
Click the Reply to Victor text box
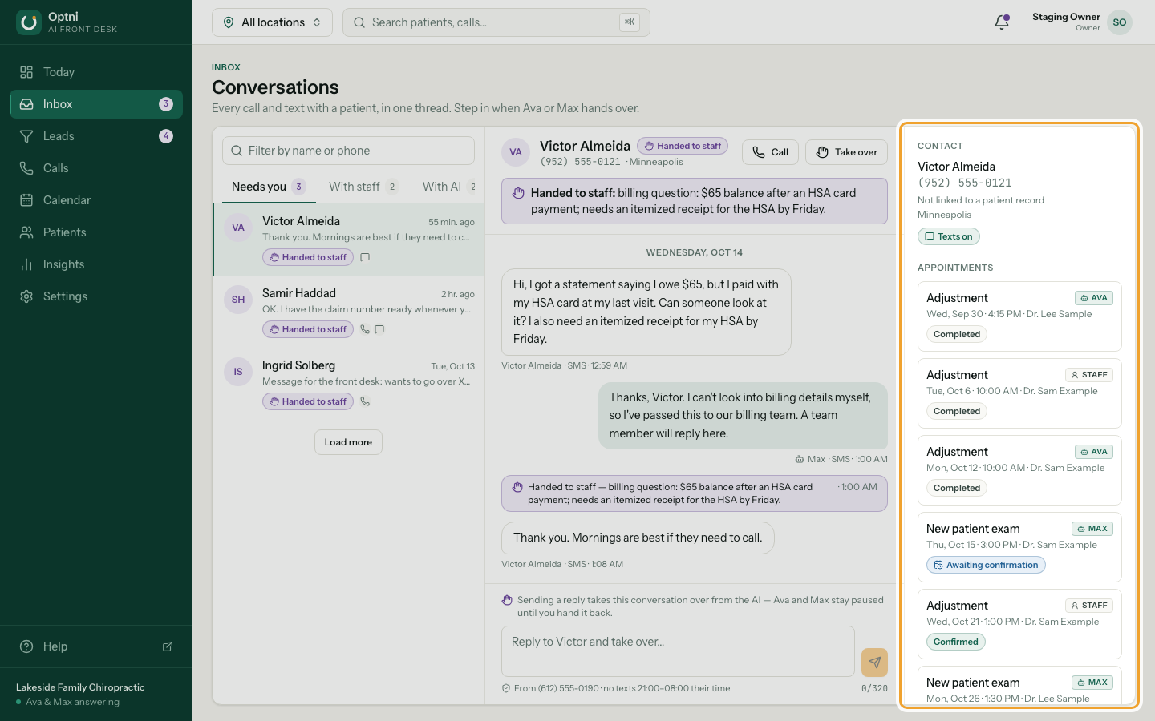pos(678,651)
